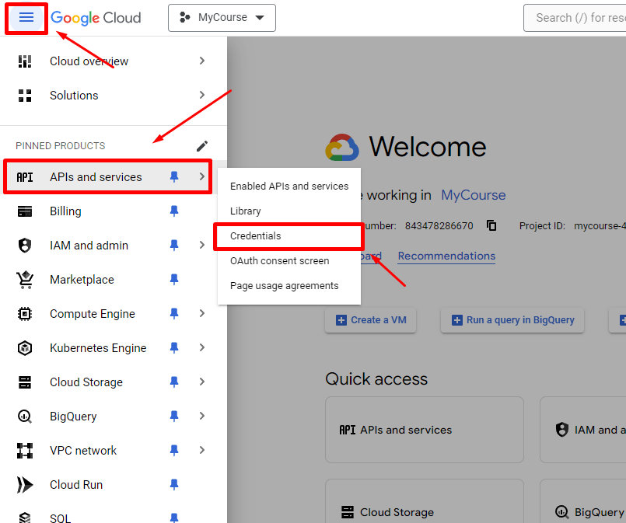Unpin APIs and services
This screenshot has width=626, height=523.
tap(174, 176)
